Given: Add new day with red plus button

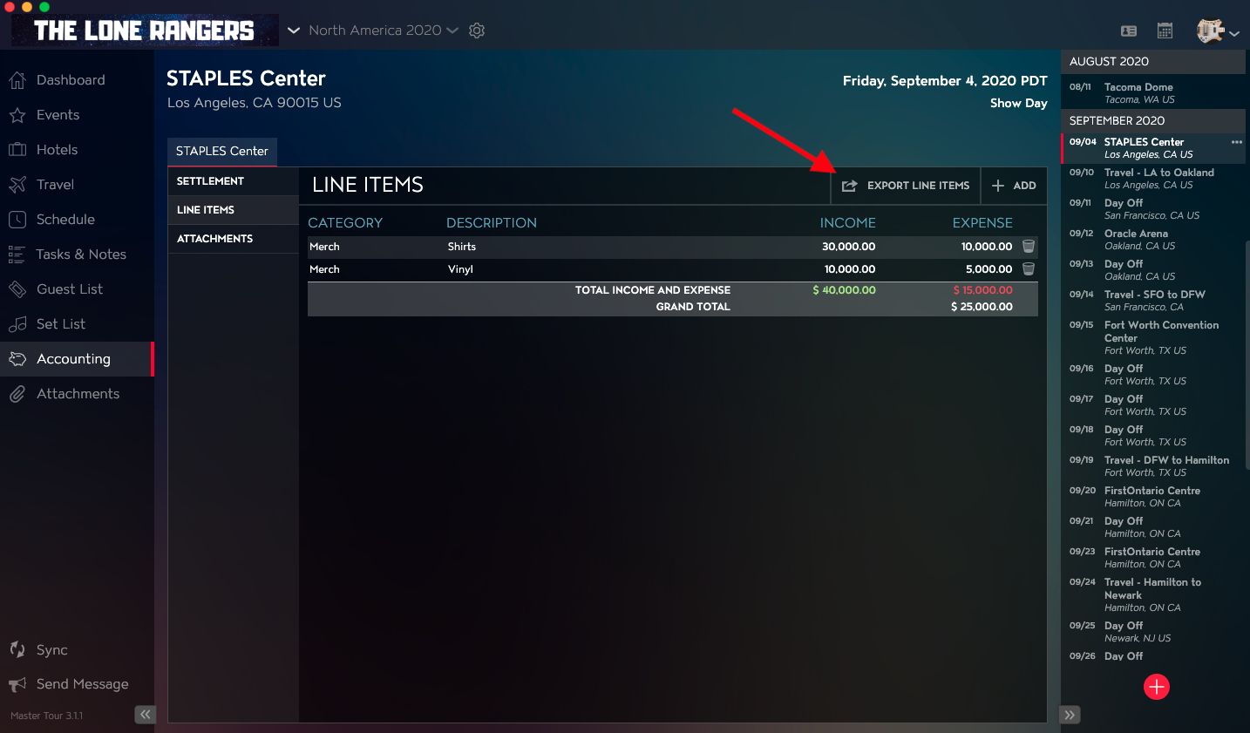Looking at the screenshot, I should (1157, 687).
